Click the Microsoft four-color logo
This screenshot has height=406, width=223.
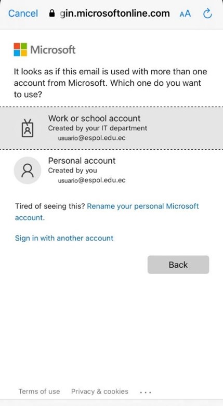(x=20, y=49)
